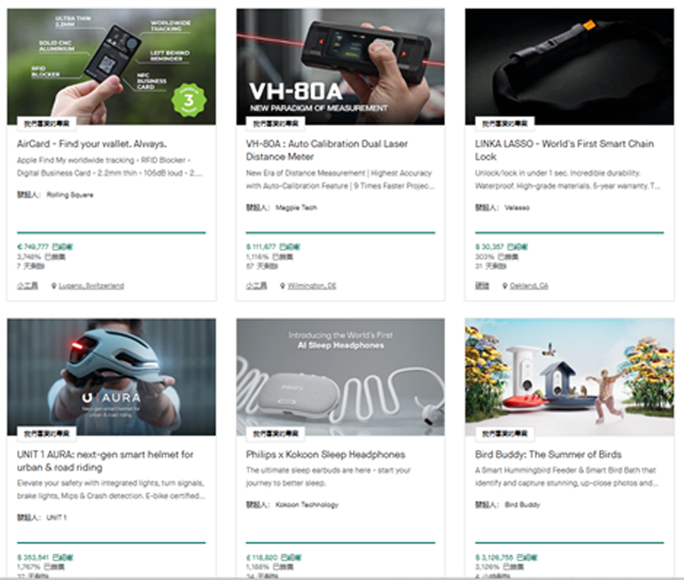684x580 pixels.
Task: Open Bird Buddy: The Summer of Birds title
Action: (548, 454)
